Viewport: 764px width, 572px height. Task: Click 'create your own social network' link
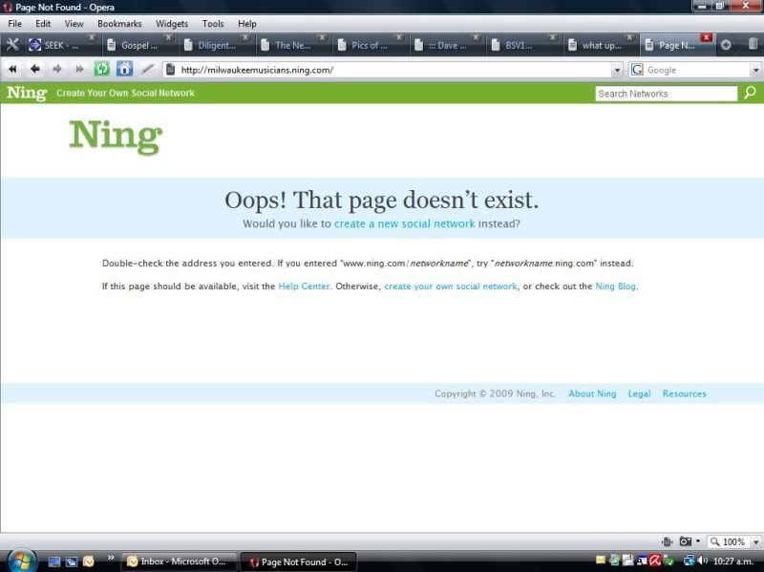[x=451, y=286]
